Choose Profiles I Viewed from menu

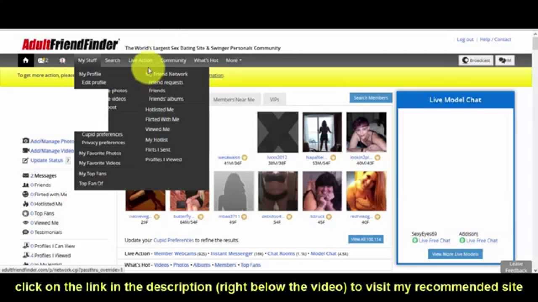point(164,159)
